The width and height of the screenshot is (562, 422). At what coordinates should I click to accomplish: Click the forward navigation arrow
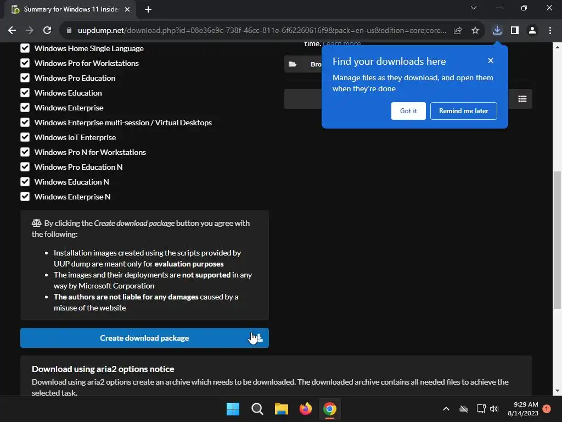30,31
